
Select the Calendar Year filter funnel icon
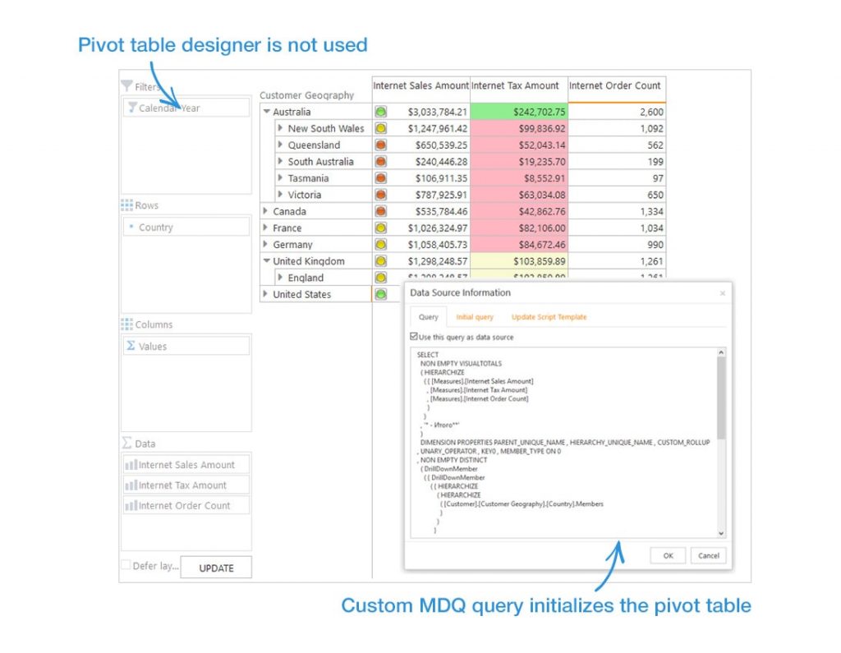coord(134,107)
